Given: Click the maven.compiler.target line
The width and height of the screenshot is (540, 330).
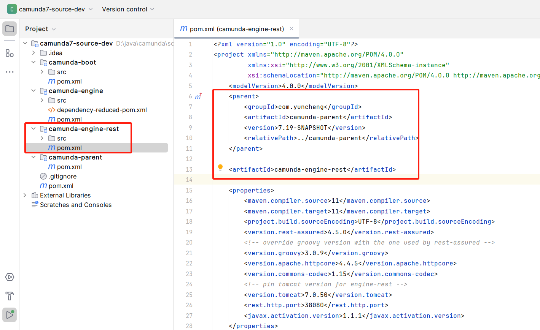Looking at the screenshot, I should click(x=337, y=211).
